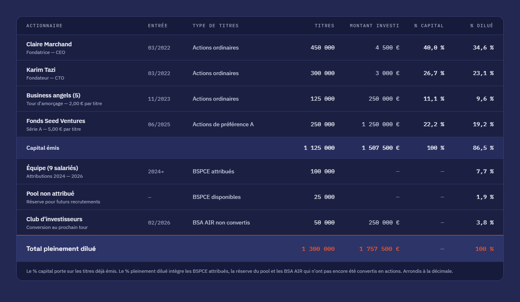Screen dimensions: 520x302
Task: Click the 3,8 % diluted value
Action: tap(485, 223)
